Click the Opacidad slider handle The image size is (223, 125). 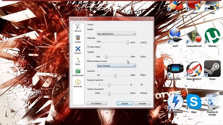tap(128, 42)
